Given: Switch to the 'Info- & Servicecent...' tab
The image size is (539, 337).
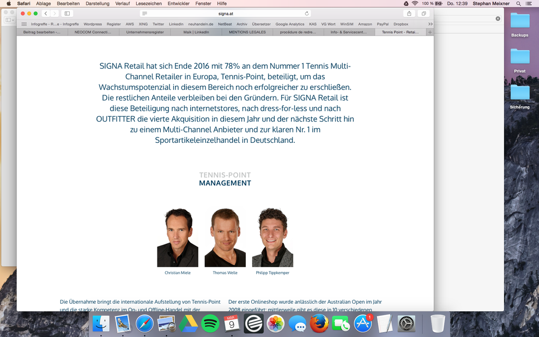Looking at the screenshot, I should [349, 32].
